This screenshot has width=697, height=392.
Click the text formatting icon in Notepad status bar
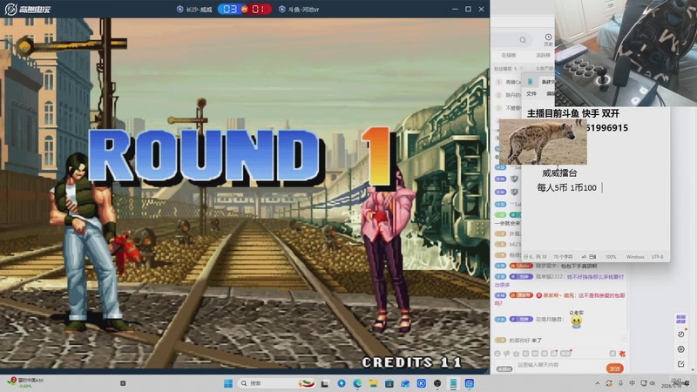tap(584, 257)
